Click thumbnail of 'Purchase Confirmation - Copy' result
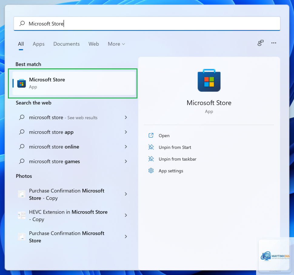The height and width of the screenshot is (275, 294). click(22, 194)
